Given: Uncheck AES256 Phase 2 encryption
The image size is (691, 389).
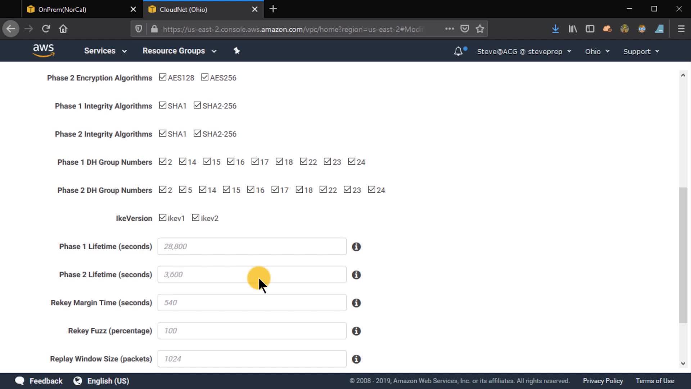Looking at the screenshot, I should 205,77.
